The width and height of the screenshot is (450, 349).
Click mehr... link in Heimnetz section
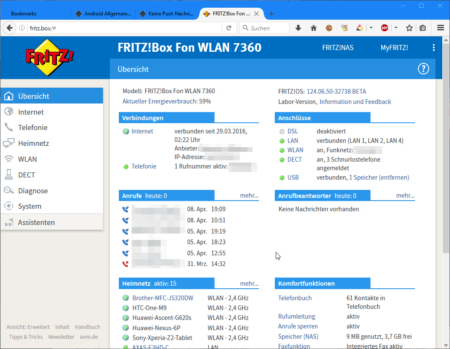coord(250,284)
